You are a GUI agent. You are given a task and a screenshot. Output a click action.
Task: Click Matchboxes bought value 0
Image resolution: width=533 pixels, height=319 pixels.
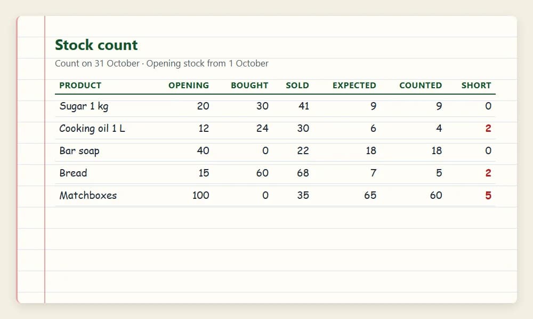click(x=265, y=195)
